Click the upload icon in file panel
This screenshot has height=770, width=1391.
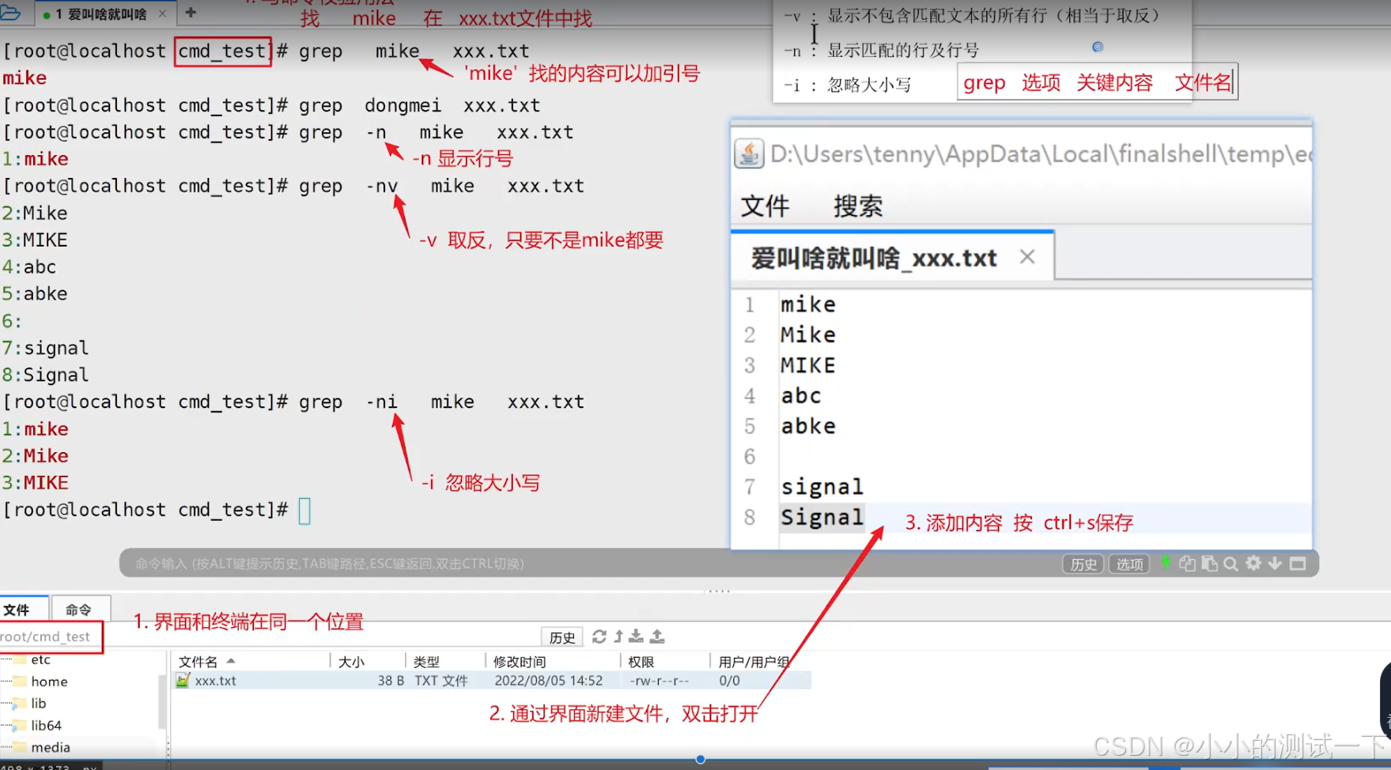(657, 636)
